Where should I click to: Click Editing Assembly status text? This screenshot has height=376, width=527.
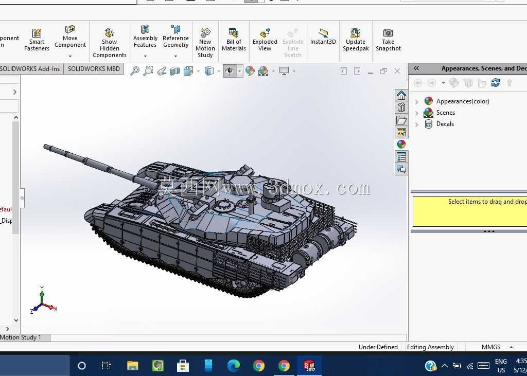coord(430,347)
